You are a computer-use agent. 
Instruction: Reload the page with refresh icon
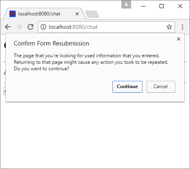point(30,27)
